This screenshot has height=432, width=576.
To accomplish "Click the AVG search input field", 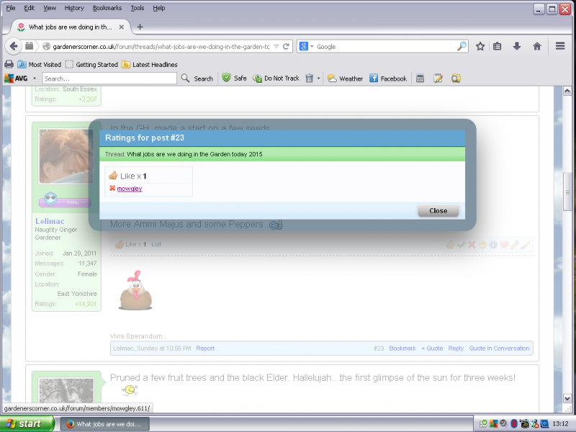I will [x=109, y=78].
